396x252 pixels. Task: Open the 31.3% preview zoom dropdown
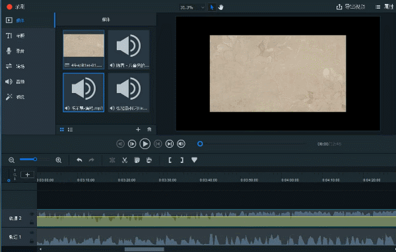(192, 7)
